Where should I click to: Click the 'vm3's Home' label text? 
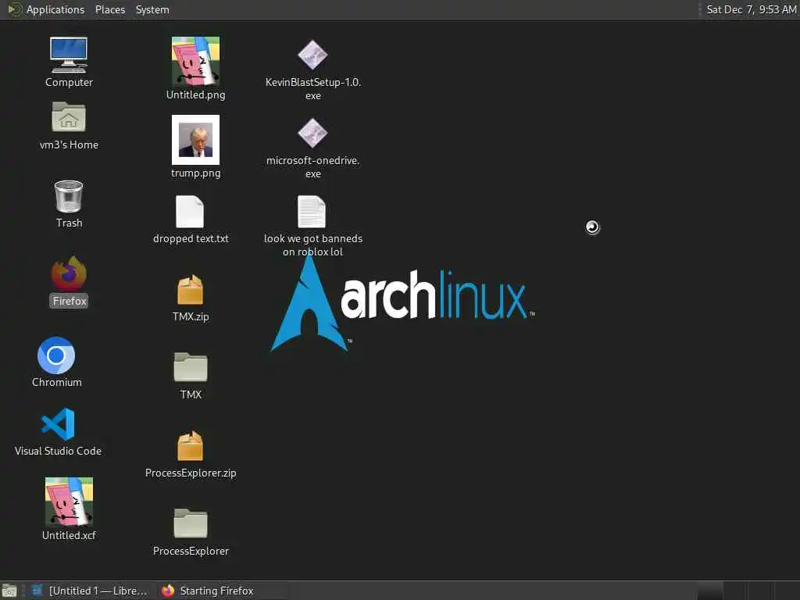click(x=69, y=145)
